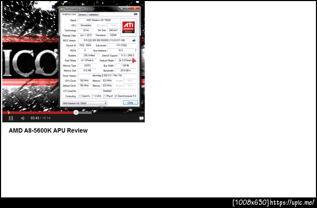Close the GPU-Z window with the red X
This screenshot has width=317, height=208.
click(135, 8)
